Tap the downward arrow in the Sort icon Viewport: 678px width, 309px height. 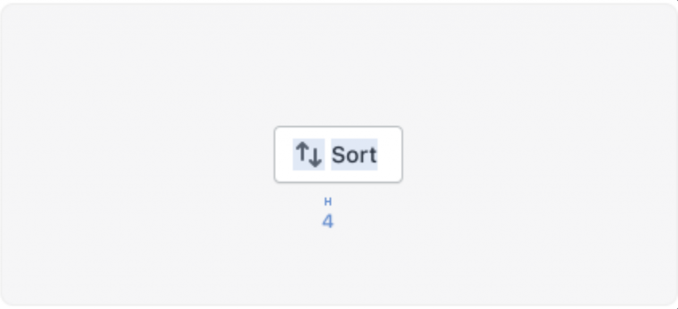315,157
